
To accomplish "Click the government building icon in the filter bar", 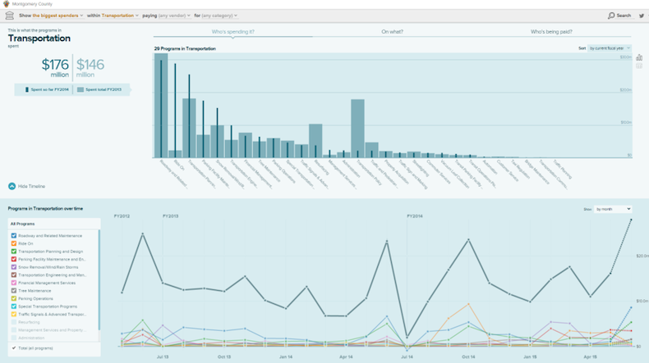I will click(x=9, y=16).
